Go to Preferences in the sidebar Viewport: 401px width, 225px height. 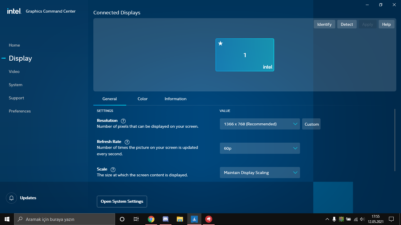pos(20,111)
